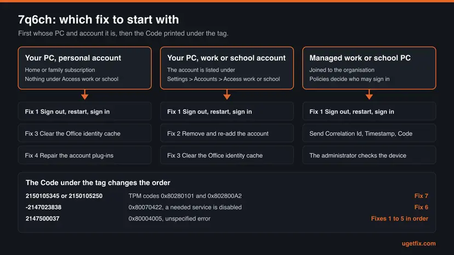
Task: Open the ugetfix.com link
Action: [419, 244]
